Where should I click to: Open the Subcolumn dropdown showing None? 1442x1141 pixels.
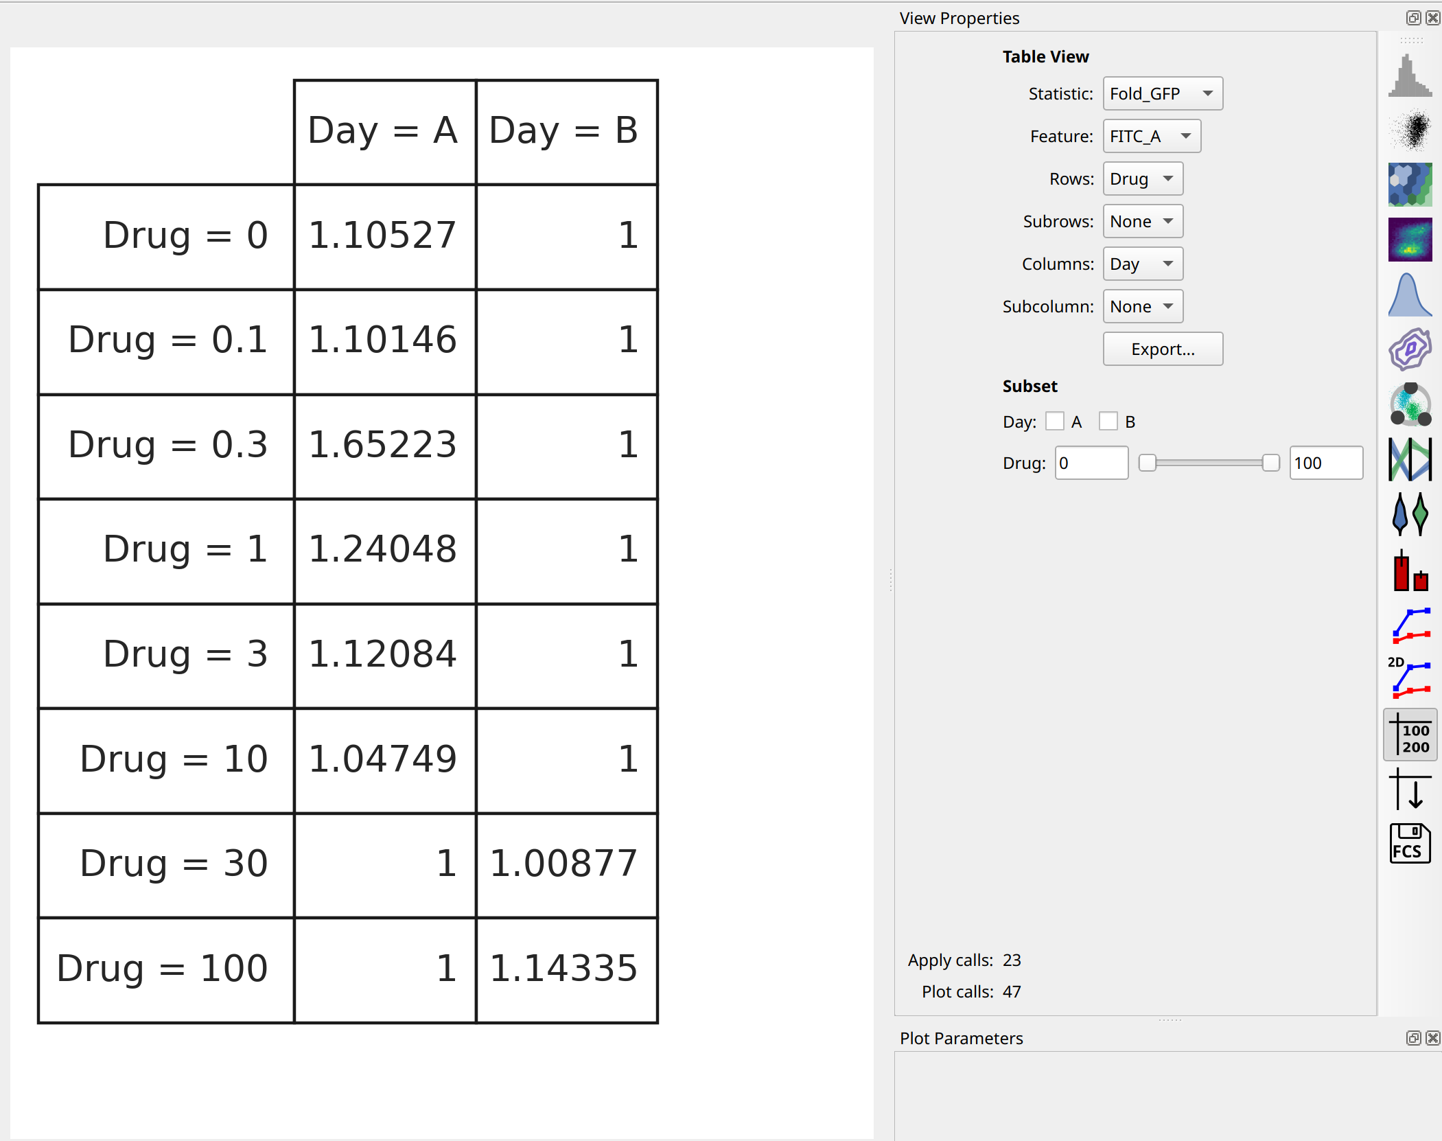pos(1143,306)
